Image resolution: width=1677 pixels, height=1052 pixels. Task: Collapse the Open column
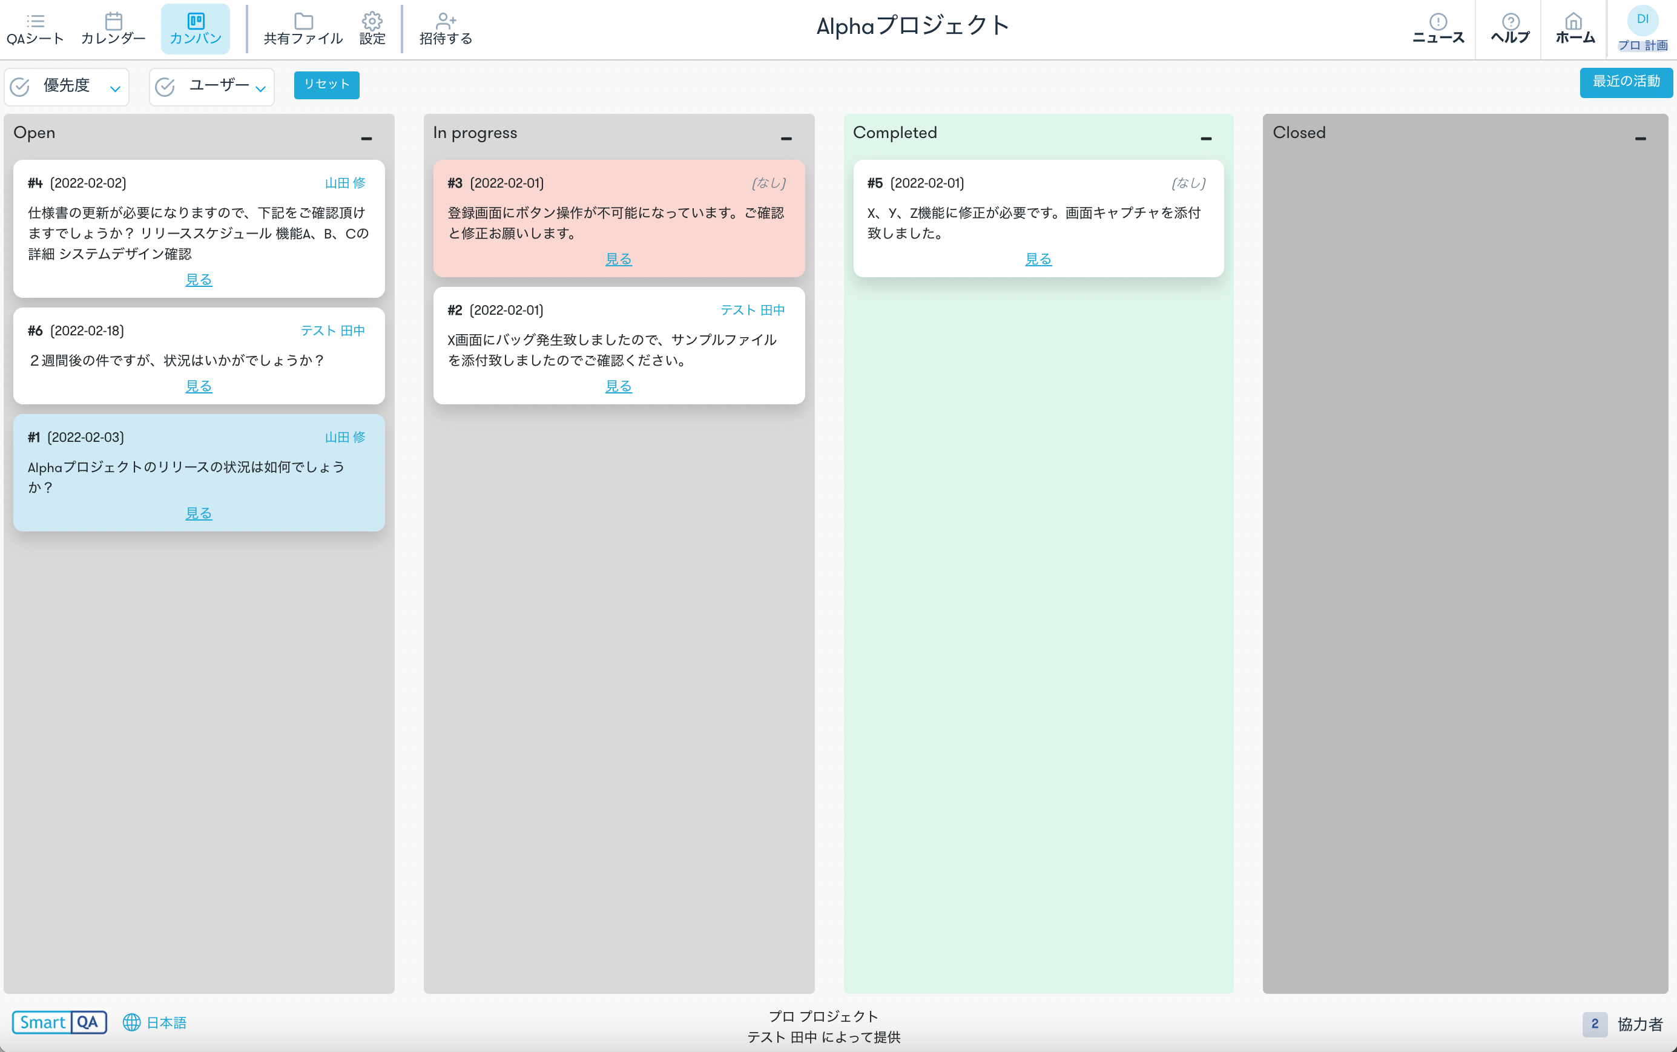click(x=367, y=139)
